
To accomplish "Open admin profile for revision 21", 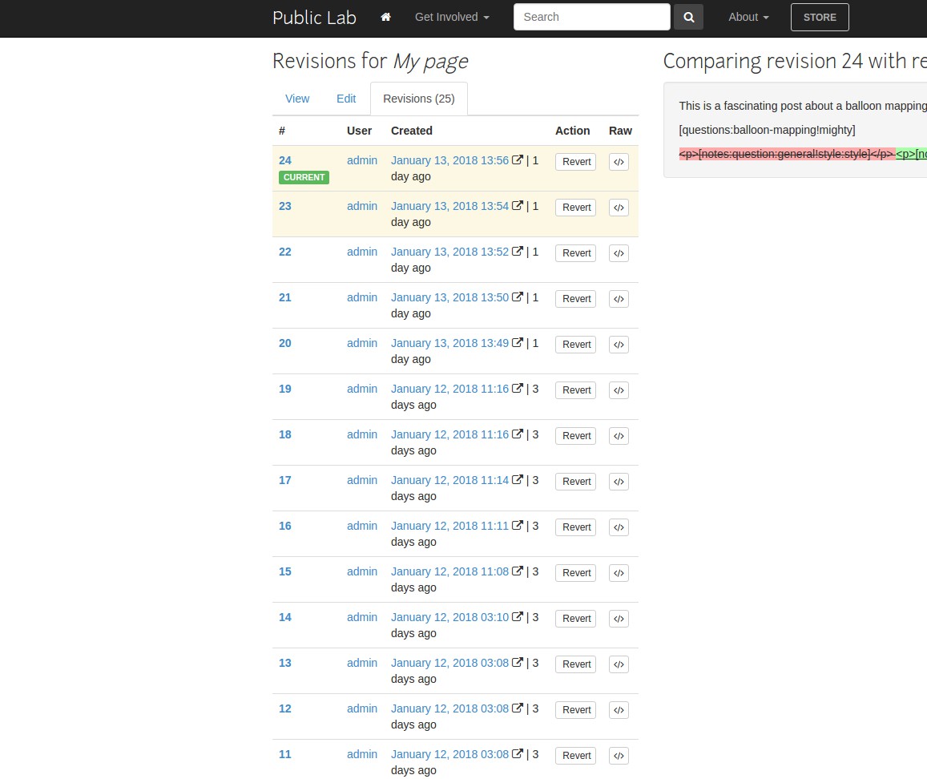I will coord(362,297).
